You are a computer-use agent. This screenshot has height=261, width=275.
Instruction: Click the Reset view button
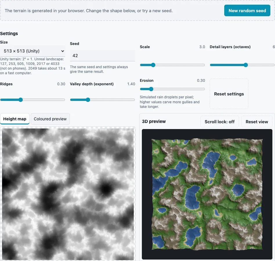pyautogui.click(x=257, y=122)
